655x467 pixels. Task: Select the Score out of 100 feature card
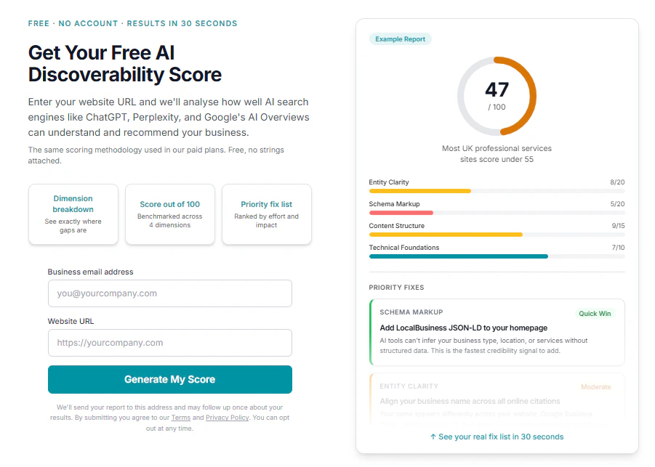pos(169,214)
